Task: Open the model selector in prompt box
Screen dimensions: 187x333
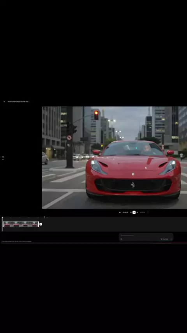Action: (x=164, y=239)
